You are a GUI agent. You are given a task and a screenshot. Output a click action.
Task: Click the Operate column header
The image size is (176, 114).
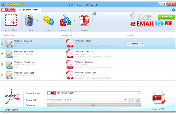130,36
